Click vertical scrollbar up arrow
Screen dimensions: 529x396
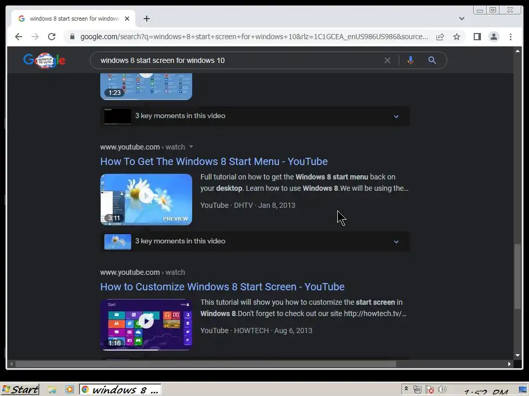coord(518,51)
